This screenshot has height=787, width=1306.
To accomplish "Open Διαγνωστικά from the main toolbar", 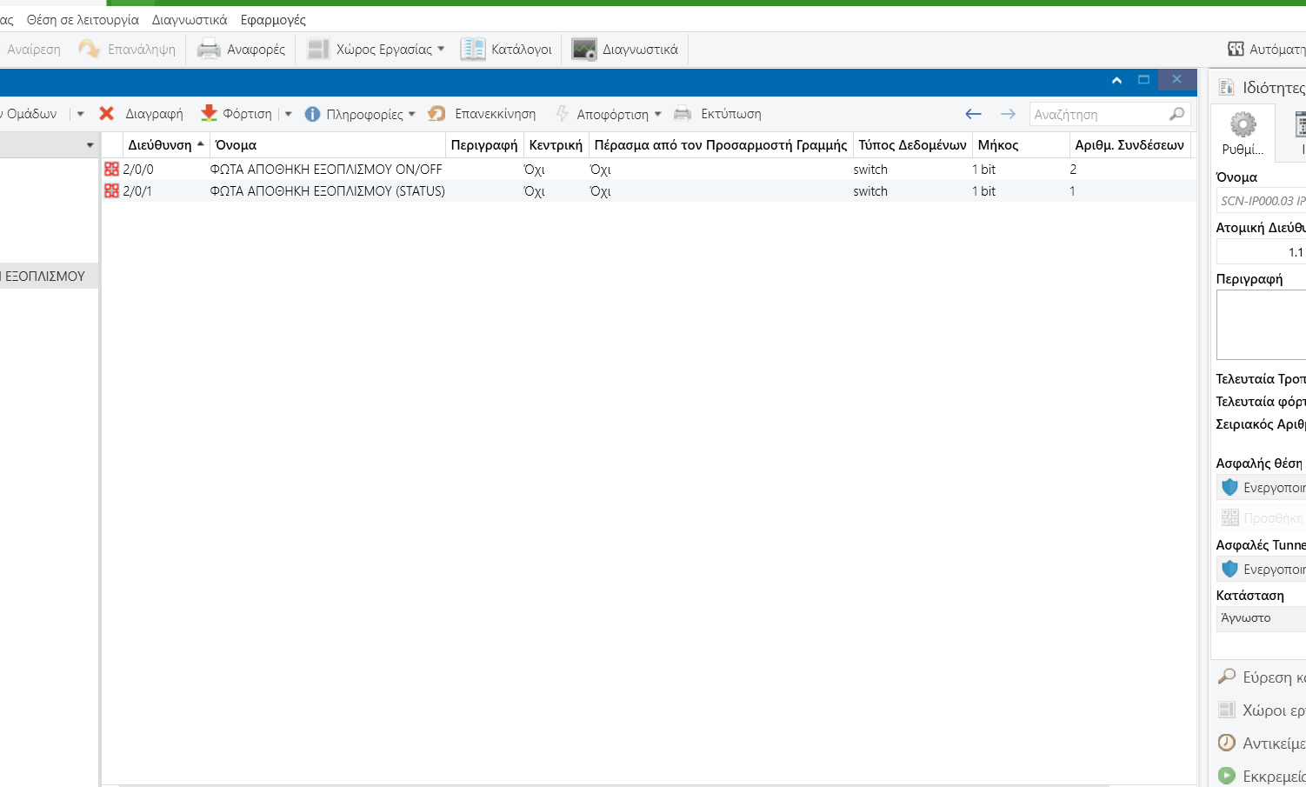I will 624,50.
